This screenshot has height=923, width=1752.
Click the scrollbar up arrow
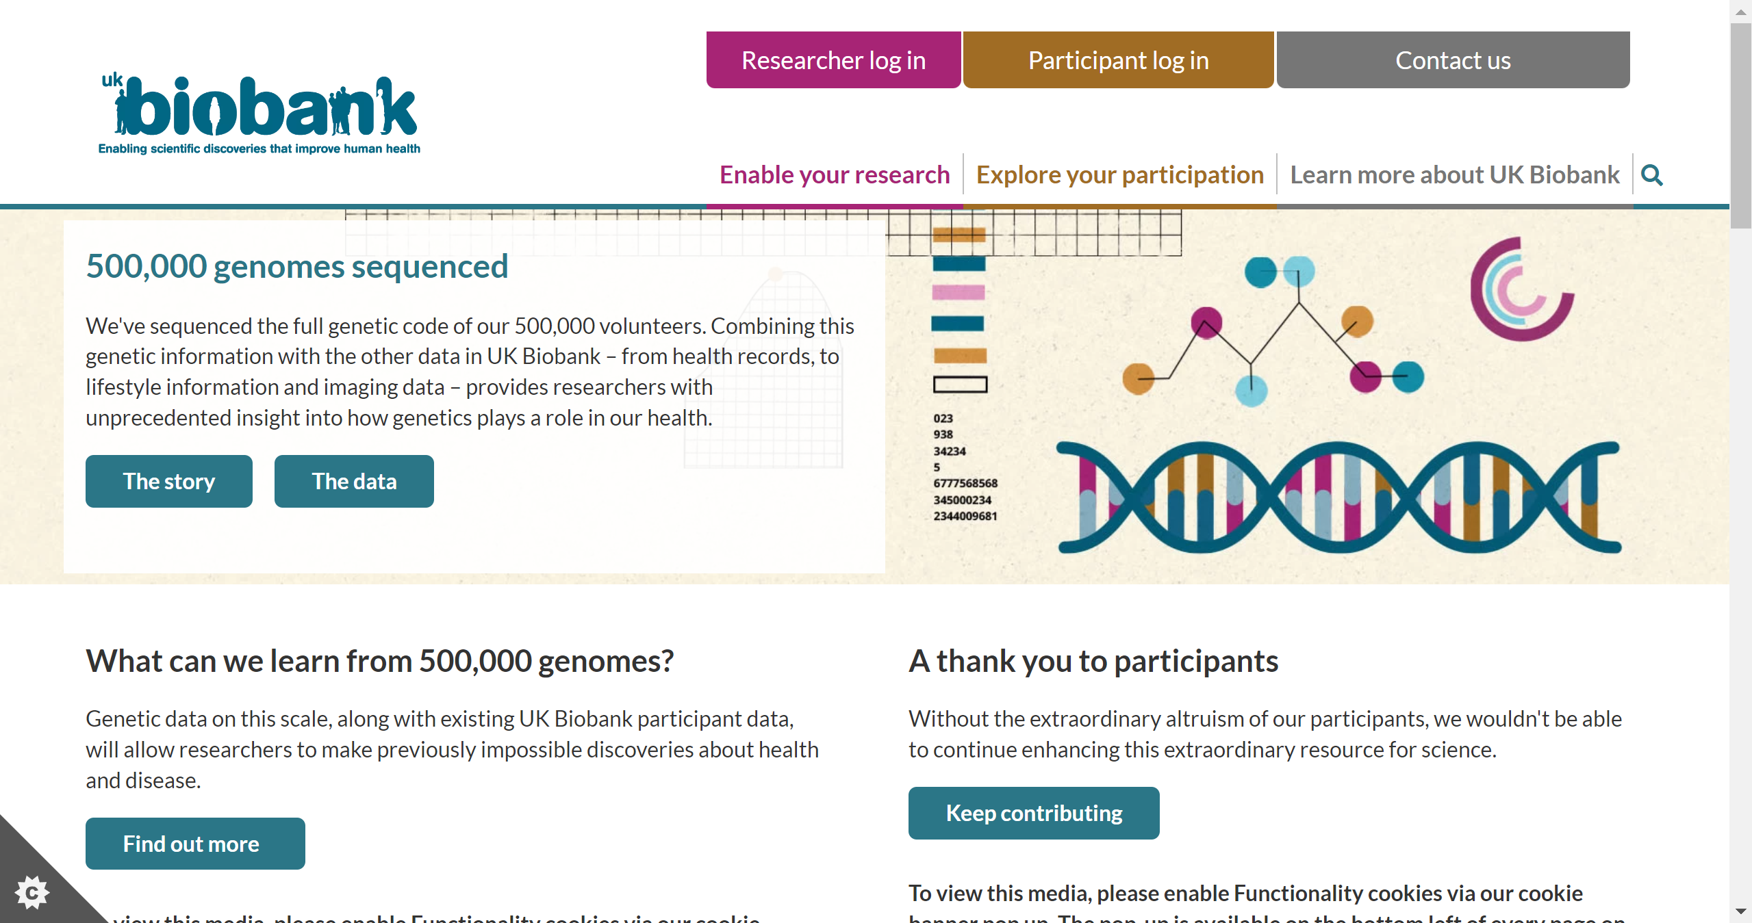pos(1740,11)
